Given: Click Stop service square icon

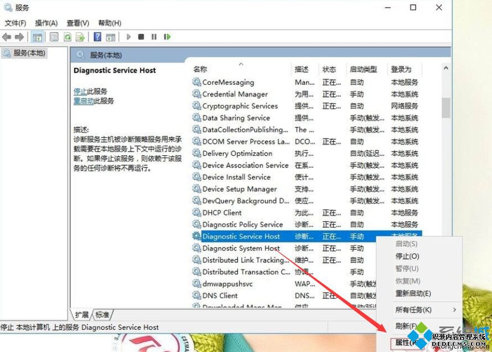Looking at the screenshot, I should (141, 37).
